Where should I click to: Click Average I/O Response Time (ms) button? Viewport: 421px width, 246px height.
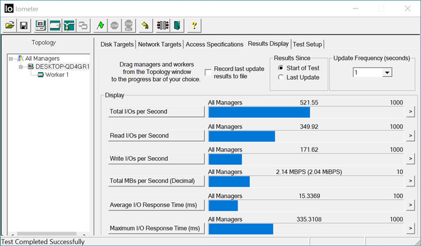[x=156, y=205]
